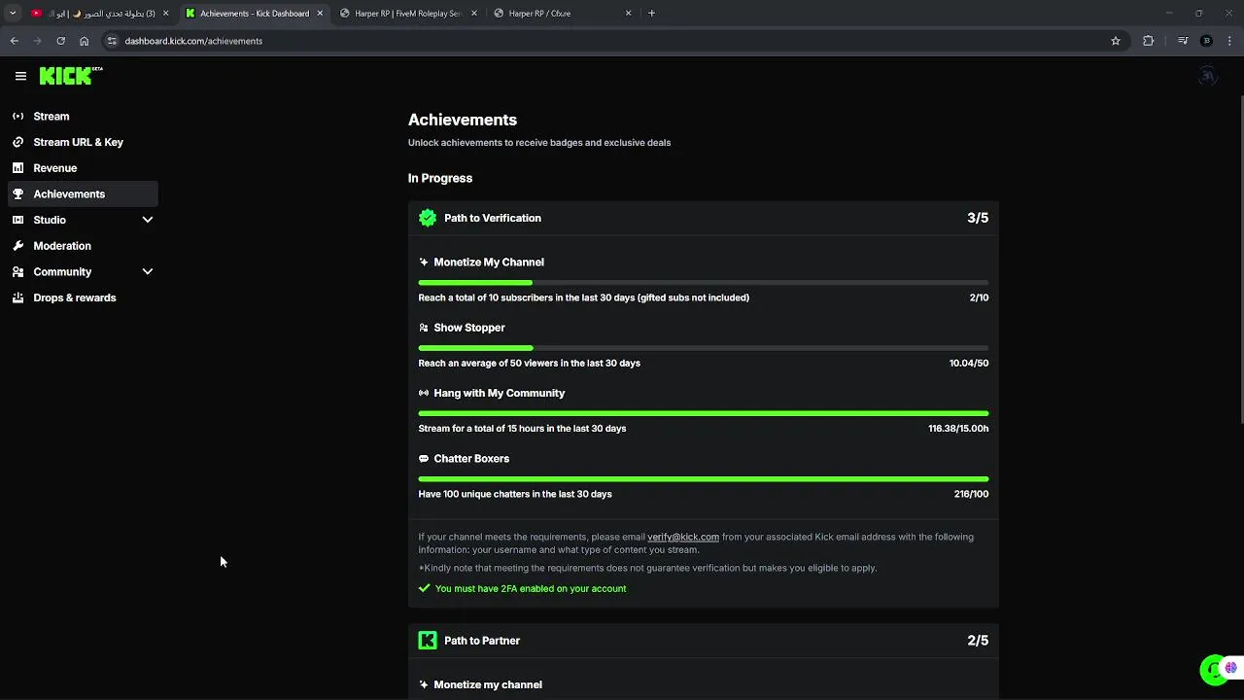Reload the page with the refresh button
Screen dimensions: 1244x700
[x=60, y=41]
